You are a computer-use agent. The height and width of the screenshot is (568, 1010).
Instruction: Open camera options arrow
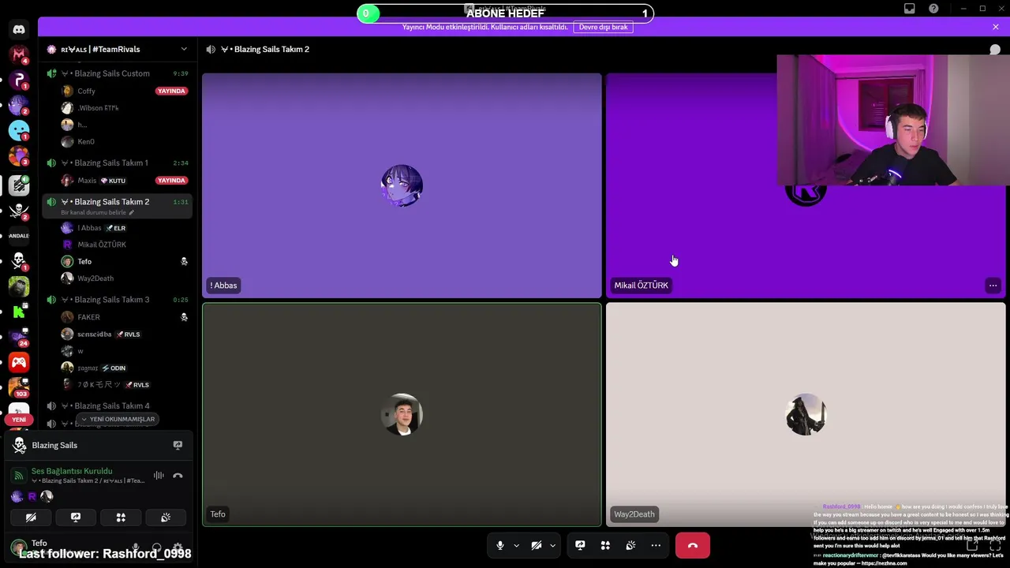pos(552,545)
